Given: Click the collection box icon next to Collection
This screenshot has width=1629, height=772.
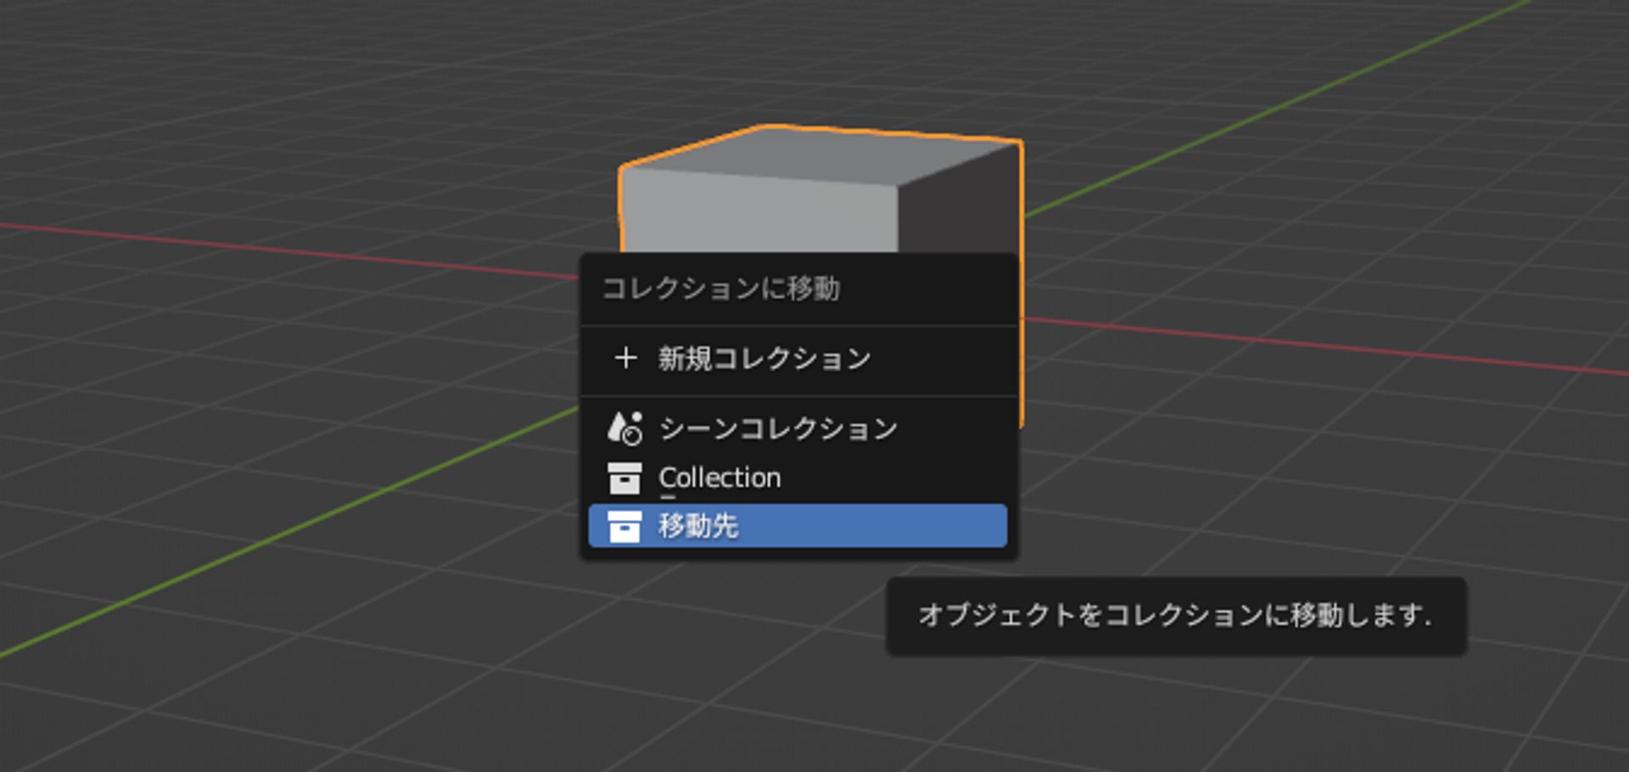Looking at the screenshot, I should pyautogui.click(x=625, y=478).
